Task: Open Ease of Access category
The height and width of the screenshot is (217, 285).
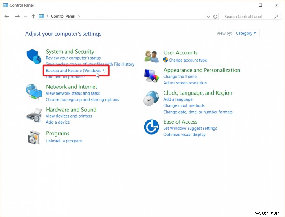Action: pos(180,122)
